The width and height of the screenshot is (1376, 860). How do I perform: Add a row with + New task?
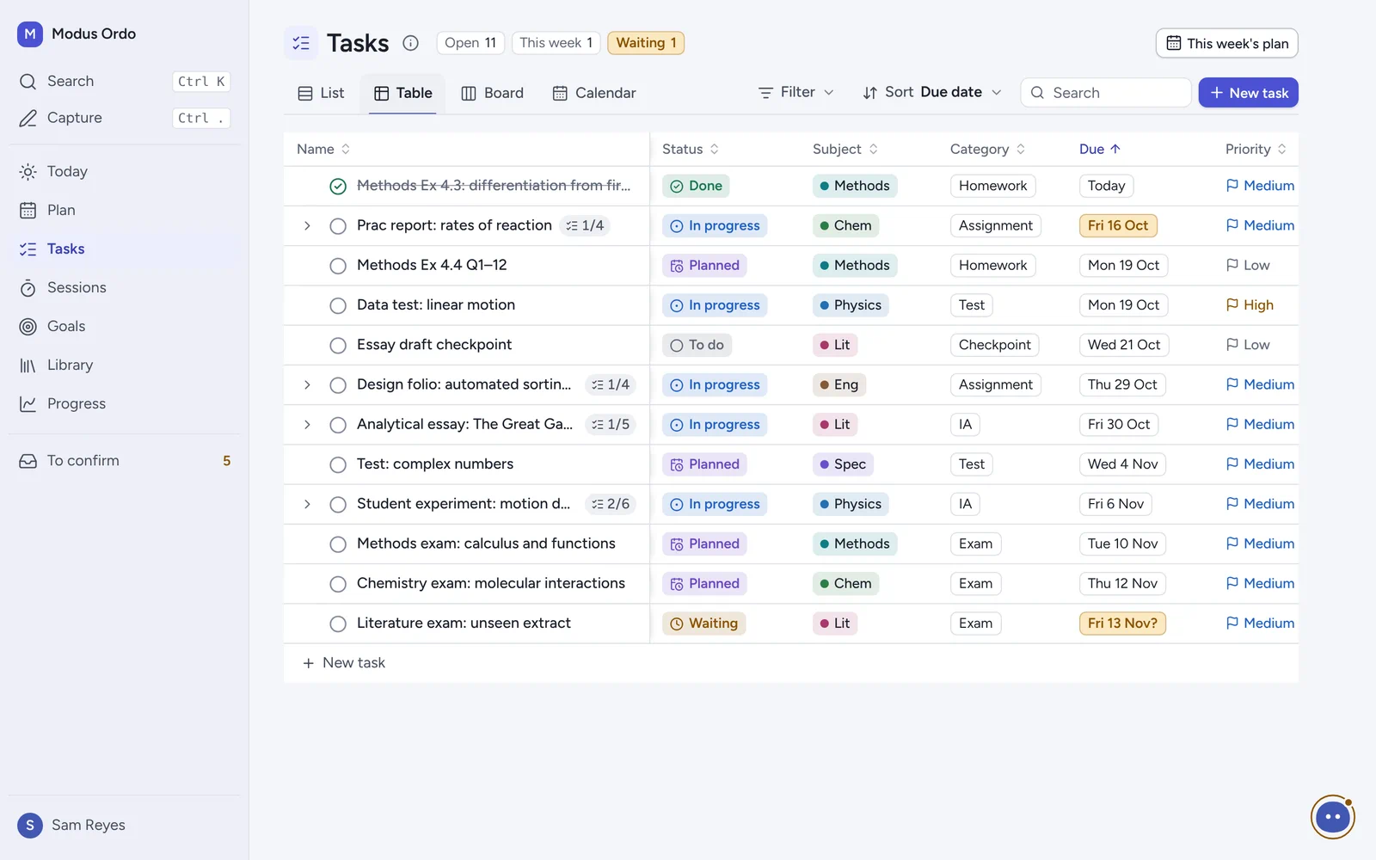point(344,663)
